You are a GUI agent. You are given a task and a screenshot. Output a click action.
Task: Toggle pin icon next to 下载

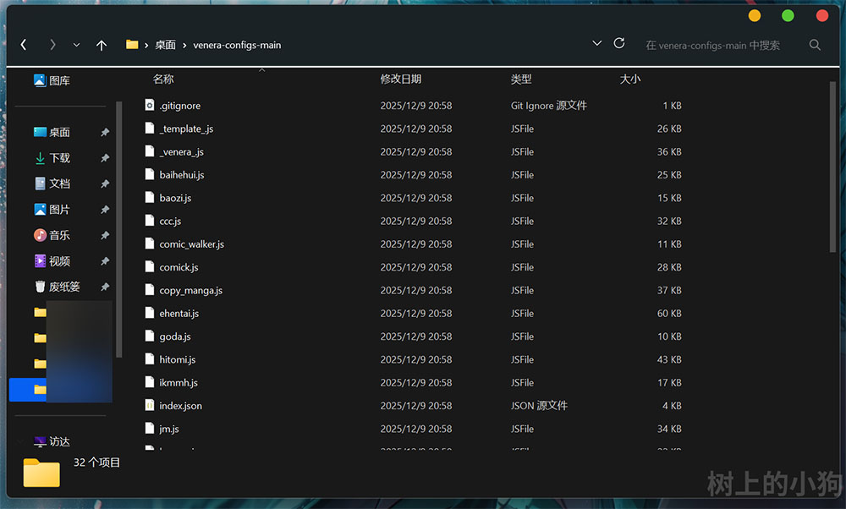[105, 158]
